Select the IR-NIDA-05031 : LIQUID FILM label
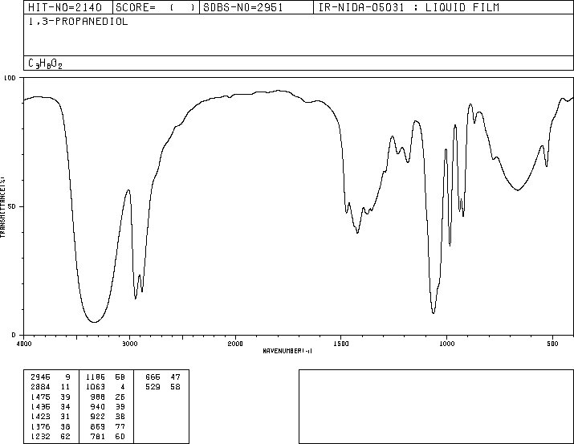The height and width of the screenshot is (444, 574). tap(409, 7)
